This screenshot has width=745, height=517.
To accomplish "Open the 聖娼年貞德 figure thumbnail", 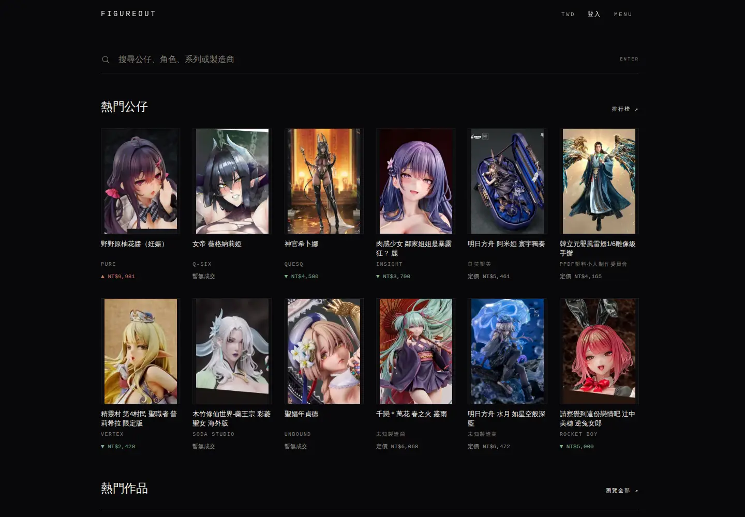I will (324, 351).
